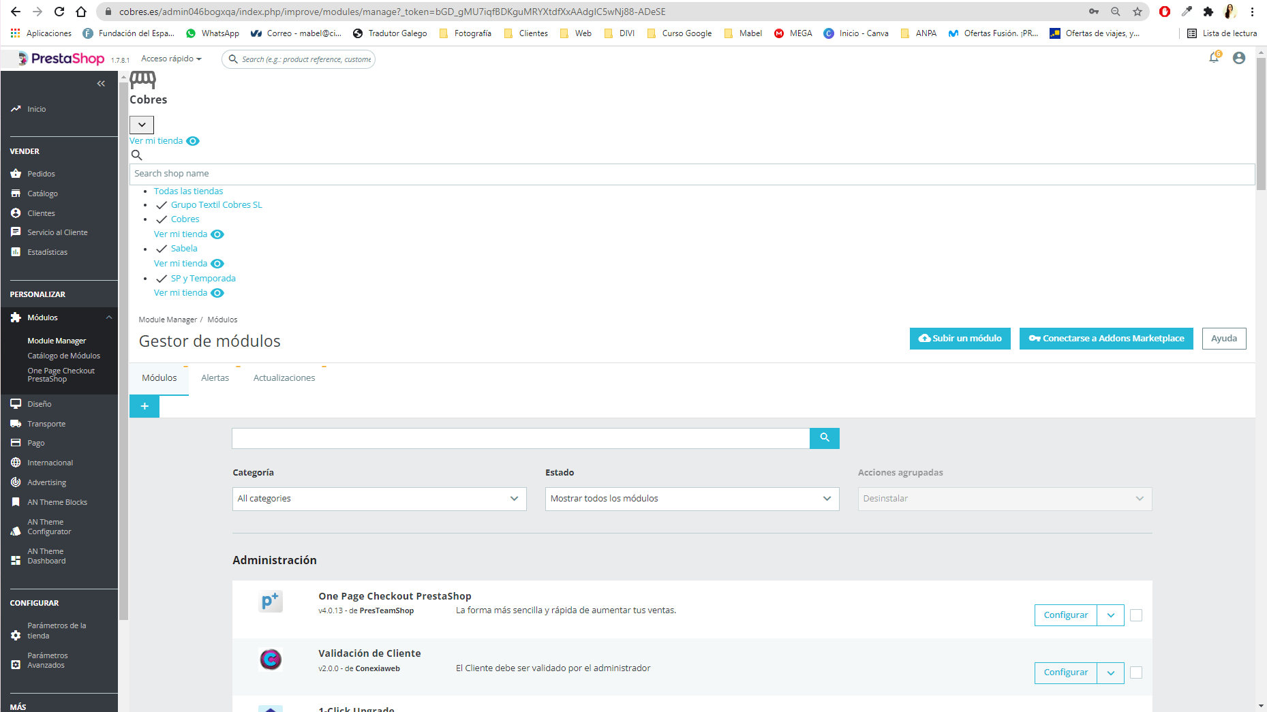The image size is (1267, 712).
Task: Open notifications bell icon
Action: pos(1214,58)
